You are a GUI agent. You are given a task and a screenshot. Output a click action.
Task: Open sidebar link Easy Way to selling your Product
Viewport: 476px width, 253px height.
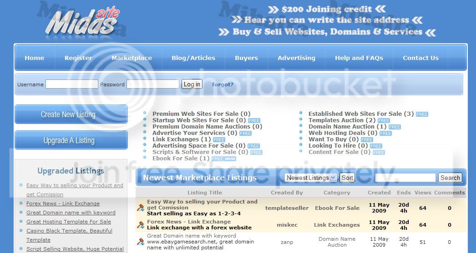pyautogui.click(x=75, y=190)
